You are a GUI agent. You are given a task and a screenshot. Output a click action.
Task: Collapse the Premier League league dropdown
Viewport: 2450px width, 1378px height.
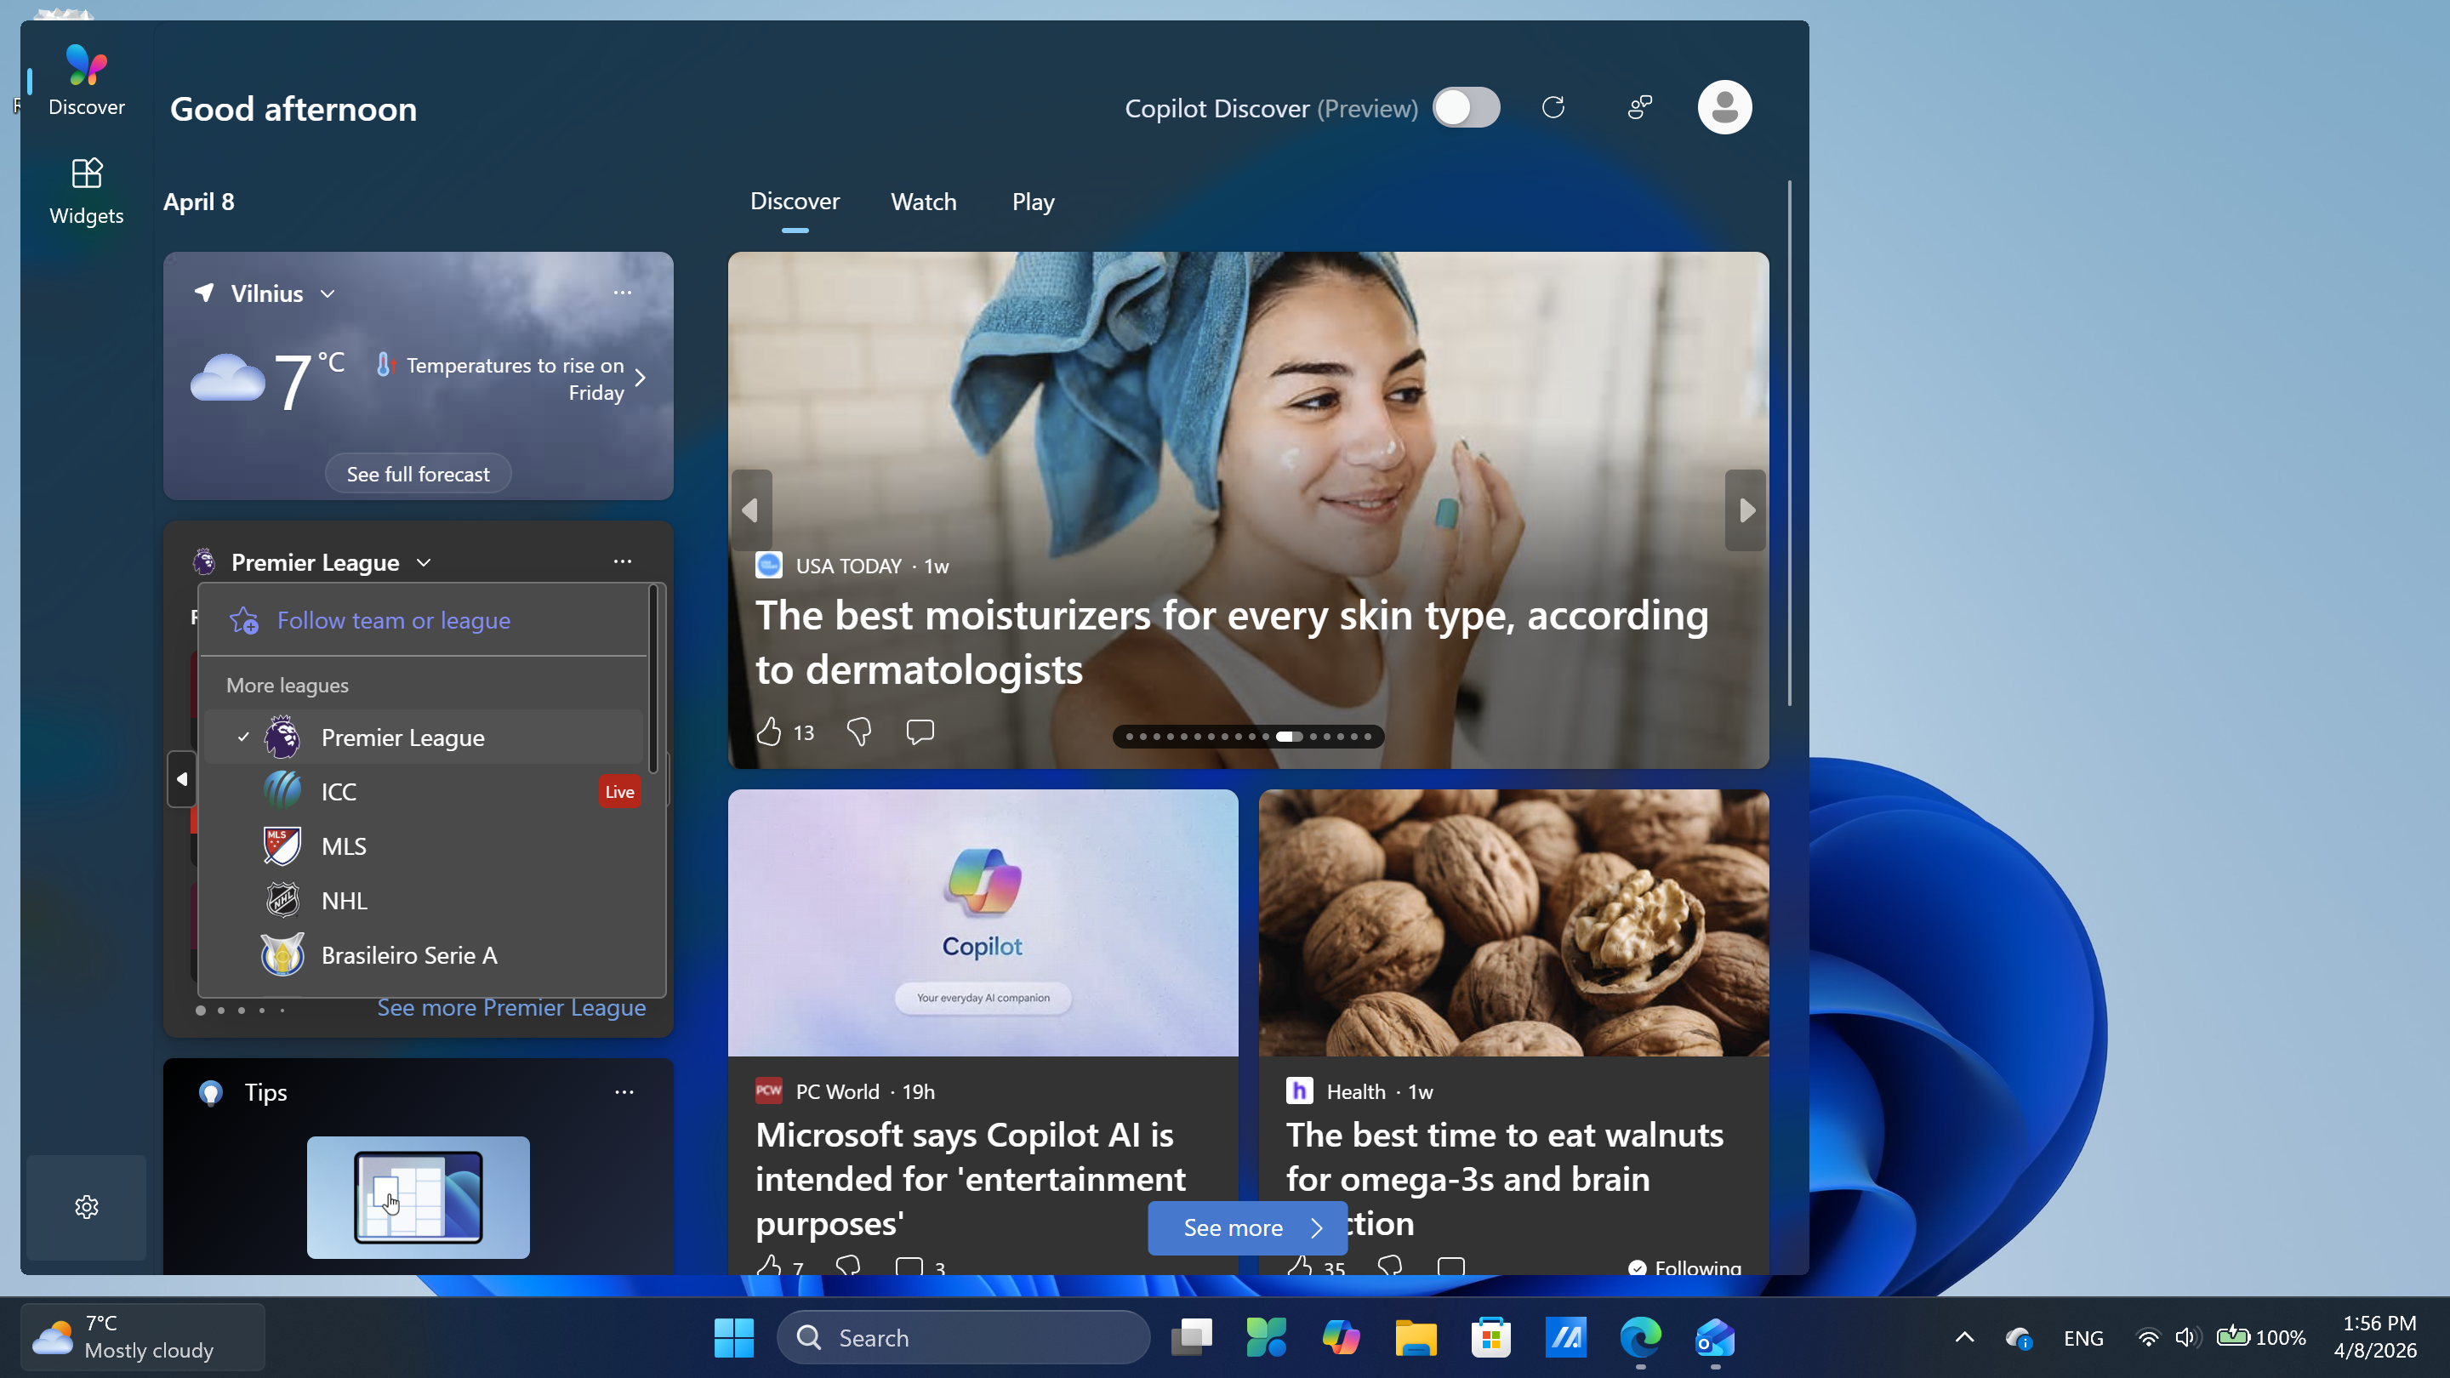pyautogui.click(x=424, y=563)
